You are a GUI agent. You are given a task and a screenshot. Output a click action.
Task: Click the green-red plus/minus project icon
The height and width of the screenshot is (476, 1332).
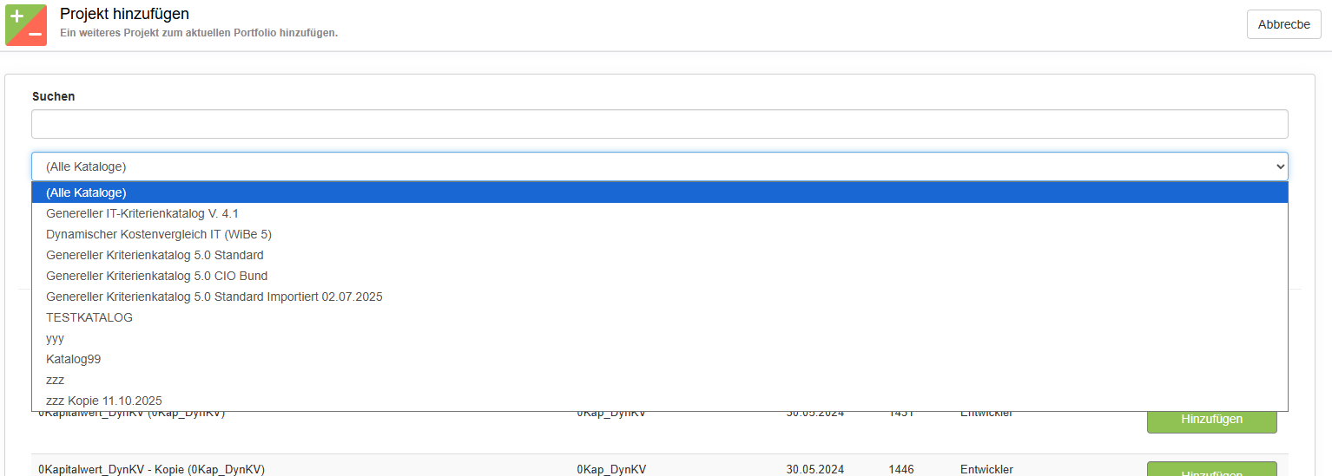26,24
